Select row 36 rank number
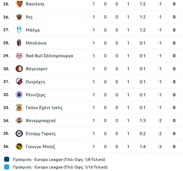183x171 pixels. coord(6,147)
